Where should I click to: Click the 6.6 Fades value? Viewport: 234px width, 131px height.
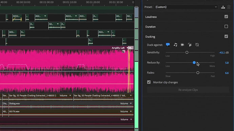(227, 73)
